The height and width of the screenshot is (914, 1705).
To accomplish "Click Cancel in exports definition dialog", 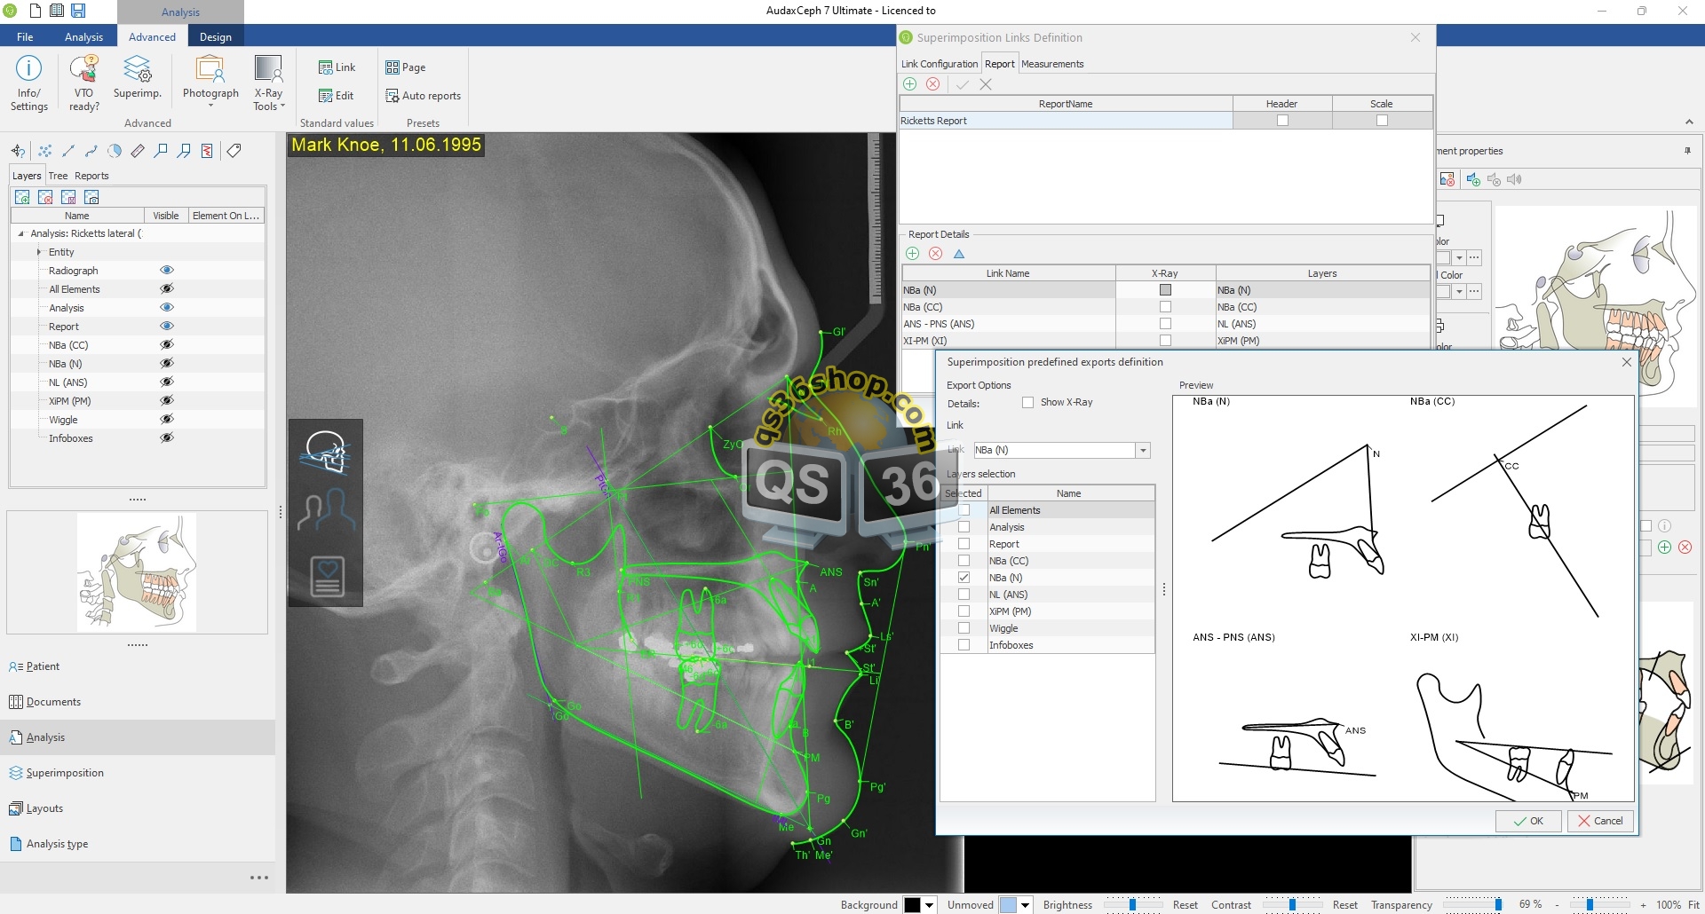I will tap(1599, 821).
